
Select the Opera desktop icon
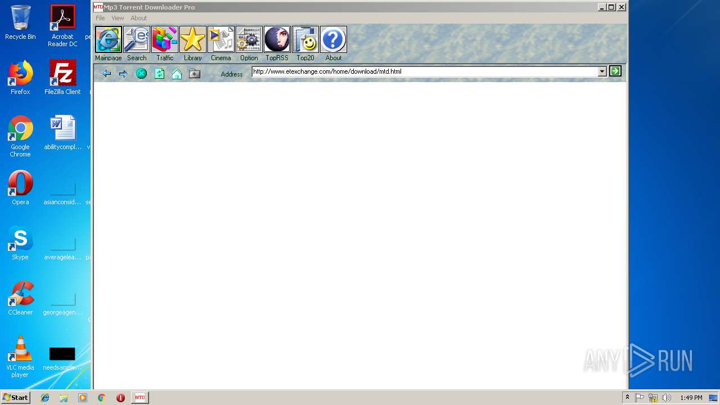[20, 188]
